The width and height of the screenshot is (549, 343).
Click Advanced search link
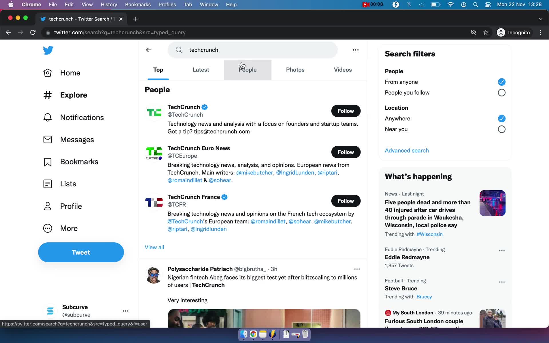(x=407, y=150)
